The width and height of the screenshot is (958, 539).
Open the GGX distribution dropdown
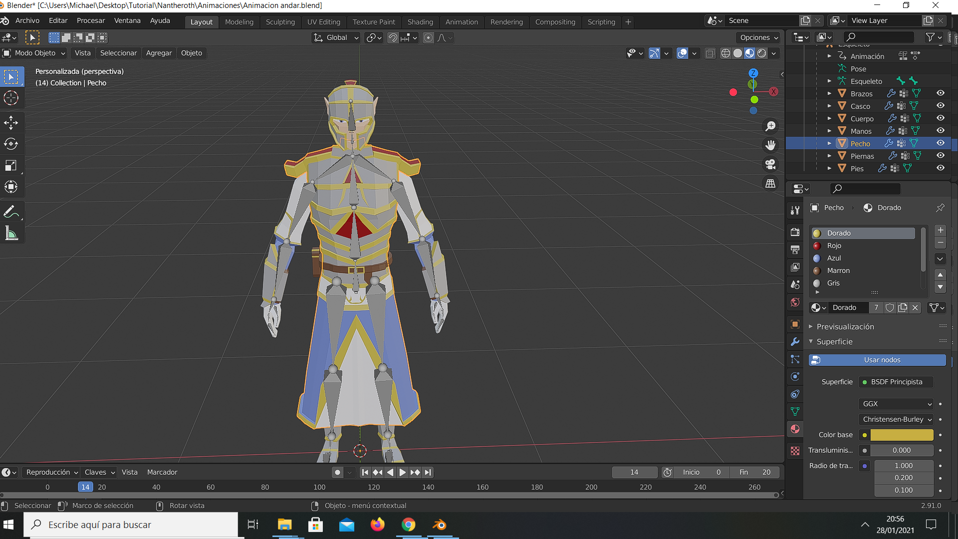pyautogui.click(x=897, y=404)
